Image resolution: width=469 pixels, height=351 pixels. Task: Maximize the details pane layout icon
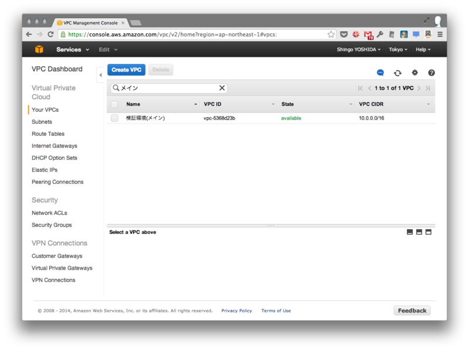point(429,232)
